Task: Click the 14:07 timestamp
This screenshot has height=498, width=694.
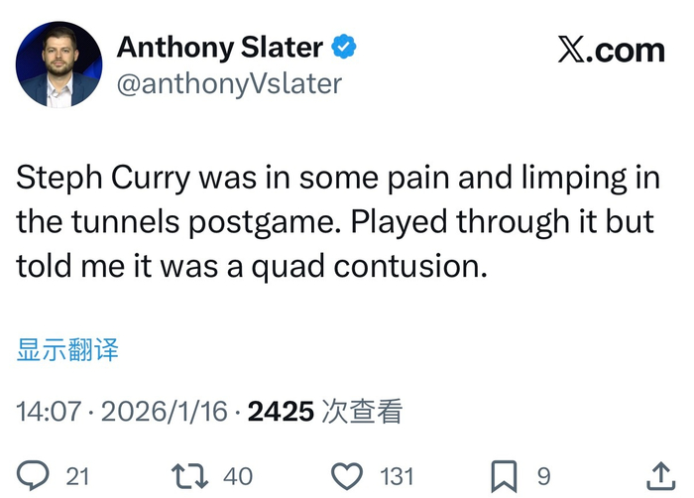Action: tap(49, 411)
